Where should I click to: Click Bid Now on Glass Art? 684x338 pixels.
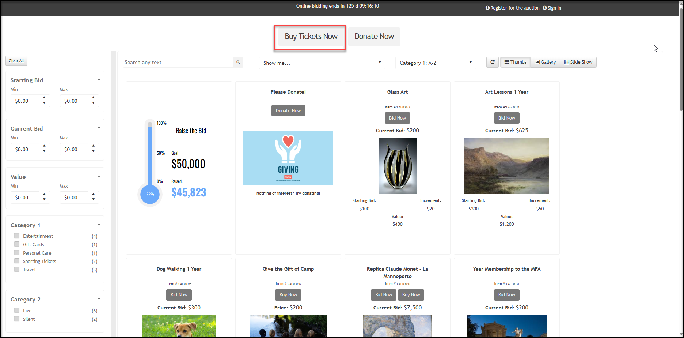click(397, 118)
